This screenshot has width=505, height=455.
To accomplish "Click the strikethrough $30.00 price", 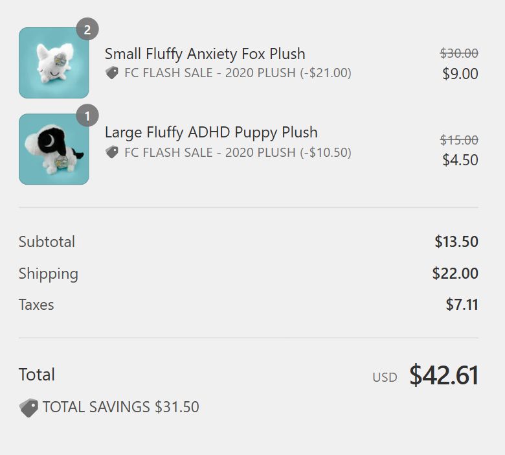I will point(459,53).
